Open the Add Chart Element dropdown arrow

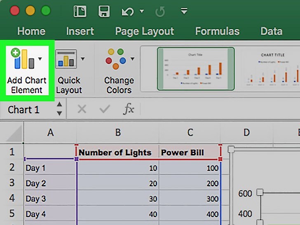40,59
